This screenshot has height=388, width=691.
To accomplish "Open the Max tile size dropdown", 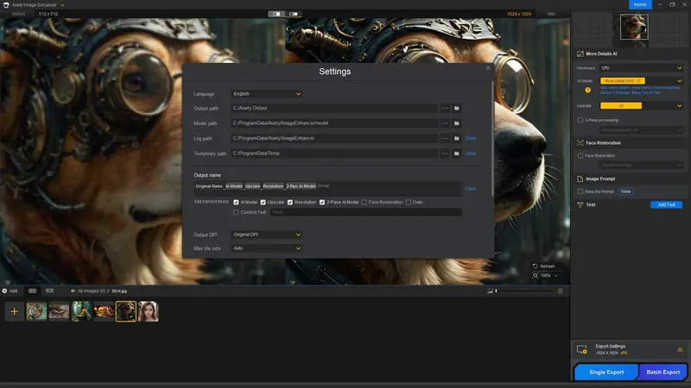I will pos(267,248).
